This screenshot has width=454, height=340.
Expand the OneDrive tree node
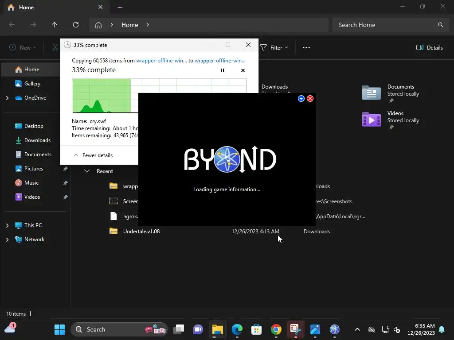[7, 98]
